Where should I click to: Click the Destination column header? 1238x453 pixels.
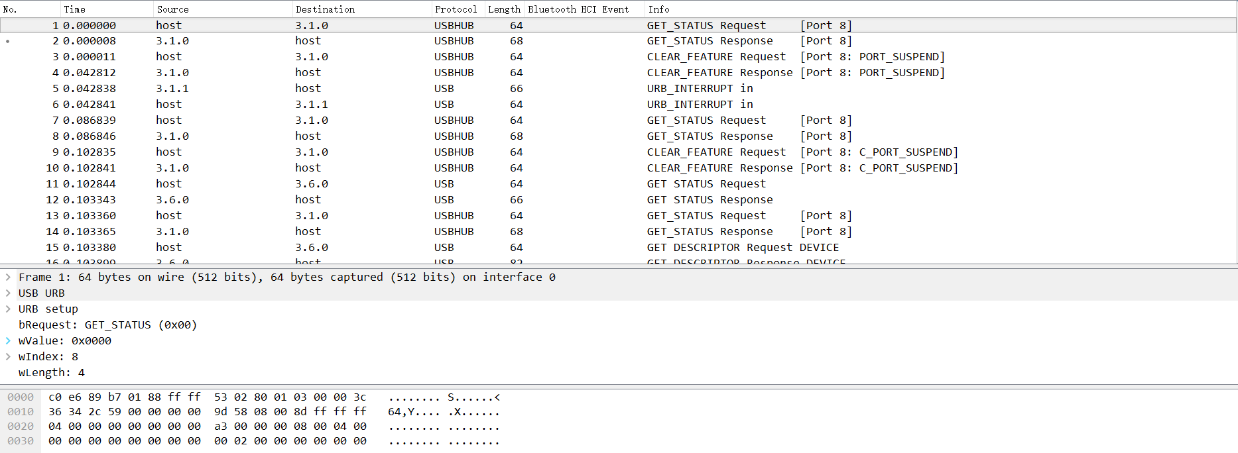point(325,9)
